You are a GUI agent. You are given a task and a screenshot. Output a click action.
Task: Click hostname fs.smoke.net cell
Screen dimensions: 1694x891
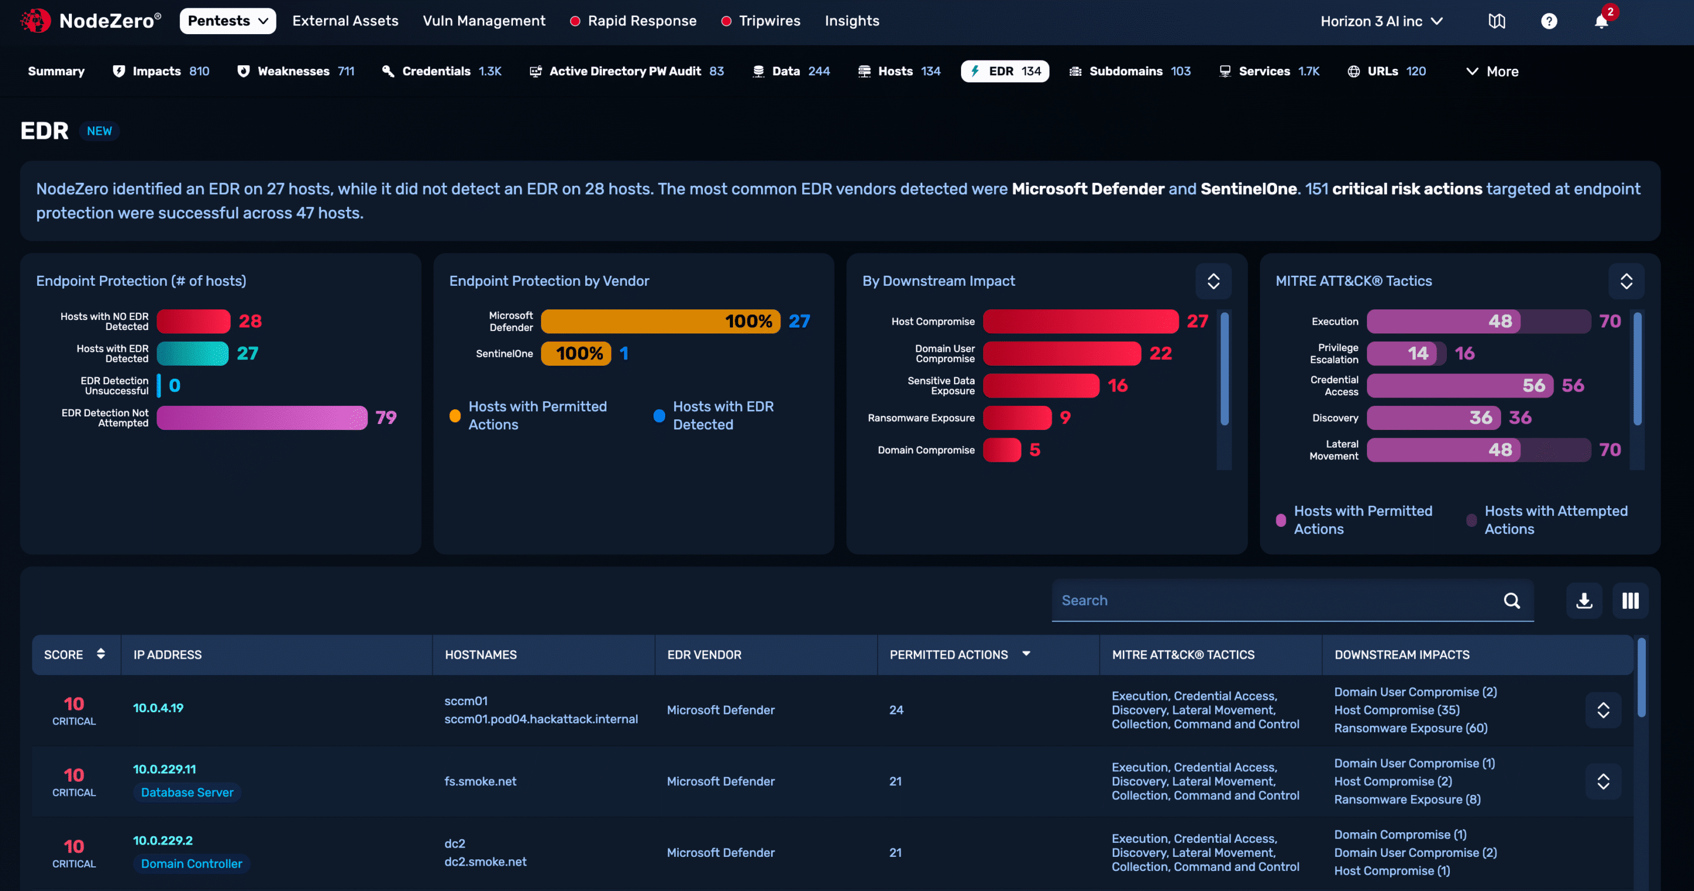pos(480,780)
